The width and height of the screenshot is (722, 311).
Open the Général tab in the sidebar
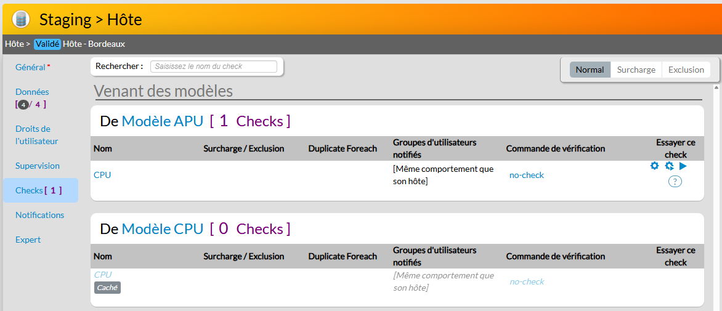pos(30,67)
